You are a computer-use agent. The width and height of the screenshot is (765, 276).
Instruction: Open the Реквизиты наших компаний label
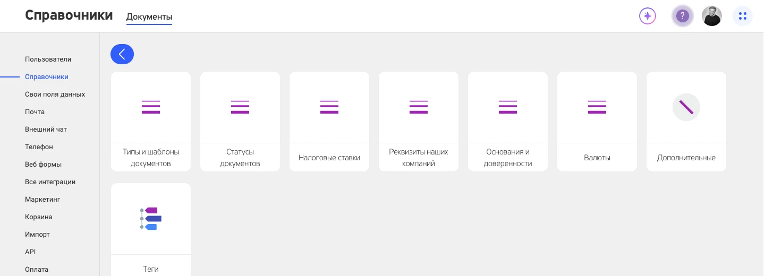coord(419,158)
